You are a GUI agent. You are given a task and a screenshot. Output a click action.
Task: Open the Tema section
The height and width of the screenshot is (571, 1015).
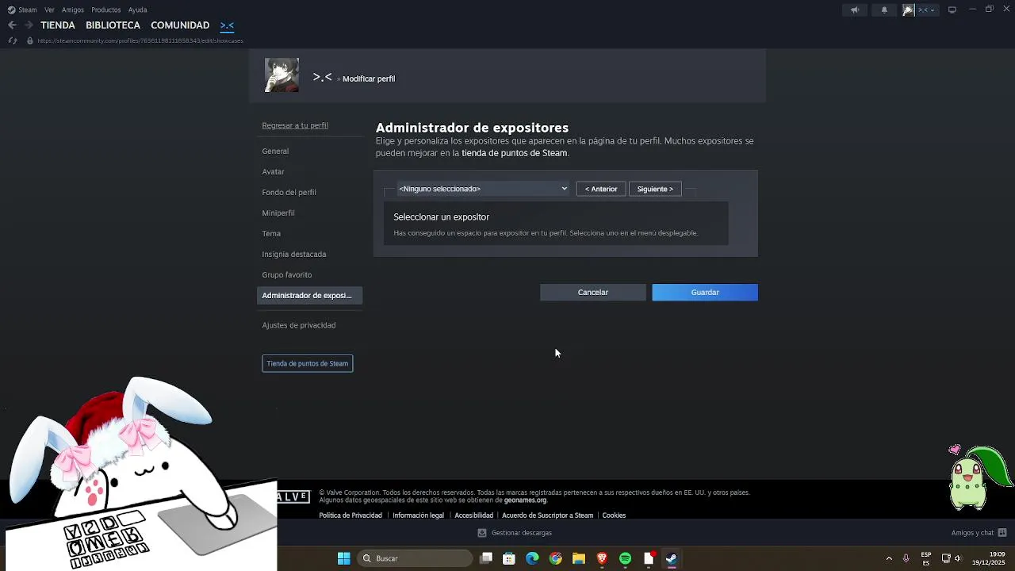(271, 233)
